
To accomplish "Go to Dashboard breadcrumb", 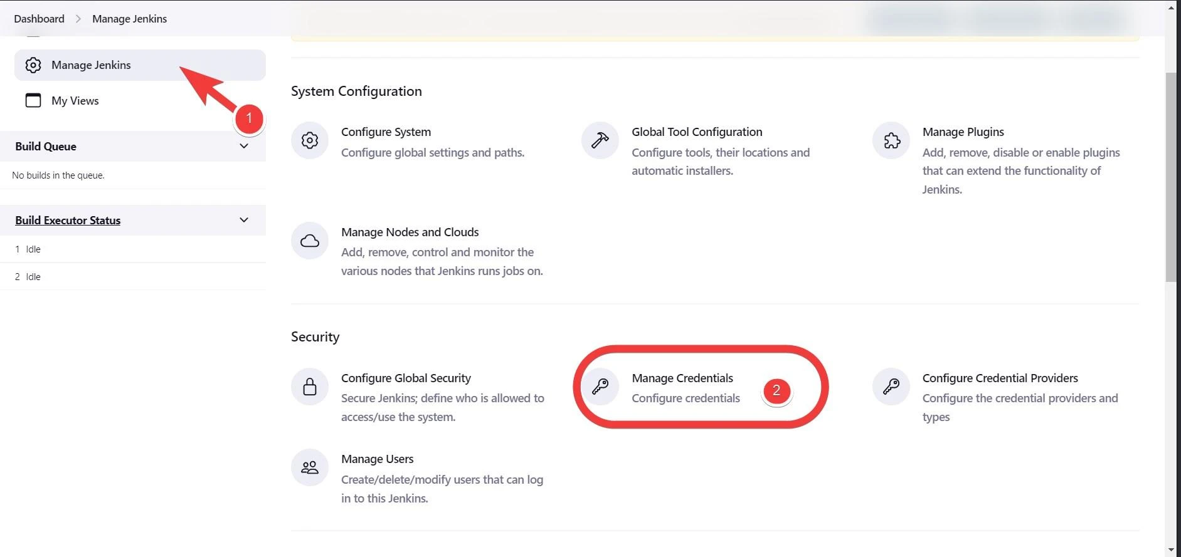I will click(39, 19).
